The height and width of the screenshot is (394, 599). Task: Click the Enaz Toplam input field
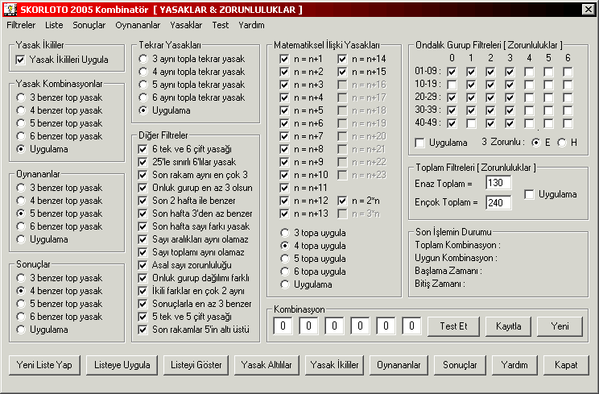[498, 183]
